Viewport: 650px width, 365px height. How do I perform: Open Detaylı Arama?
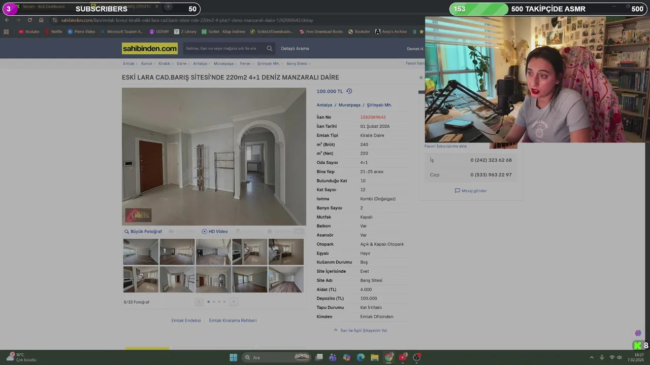pos(295,49)
